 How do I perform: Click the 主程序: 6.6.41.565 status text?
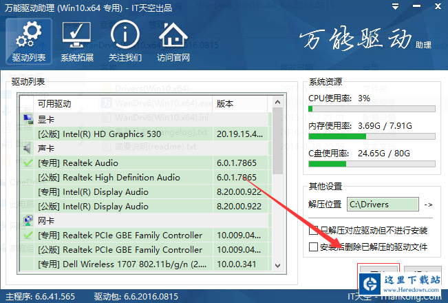pyautogui.click(x=41, y=296)
